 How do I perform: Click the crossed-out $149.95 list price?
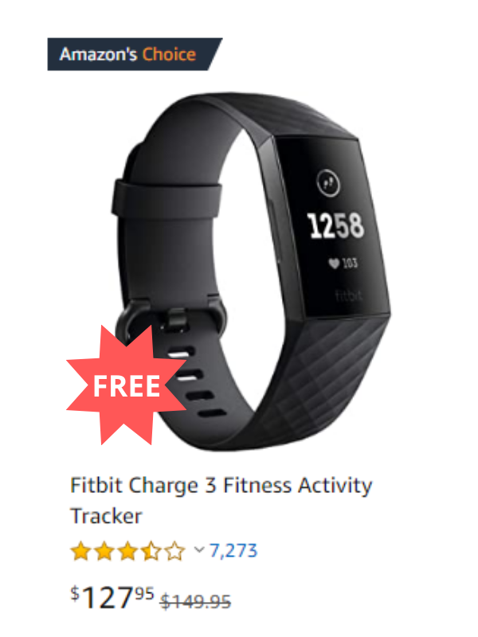195,601
